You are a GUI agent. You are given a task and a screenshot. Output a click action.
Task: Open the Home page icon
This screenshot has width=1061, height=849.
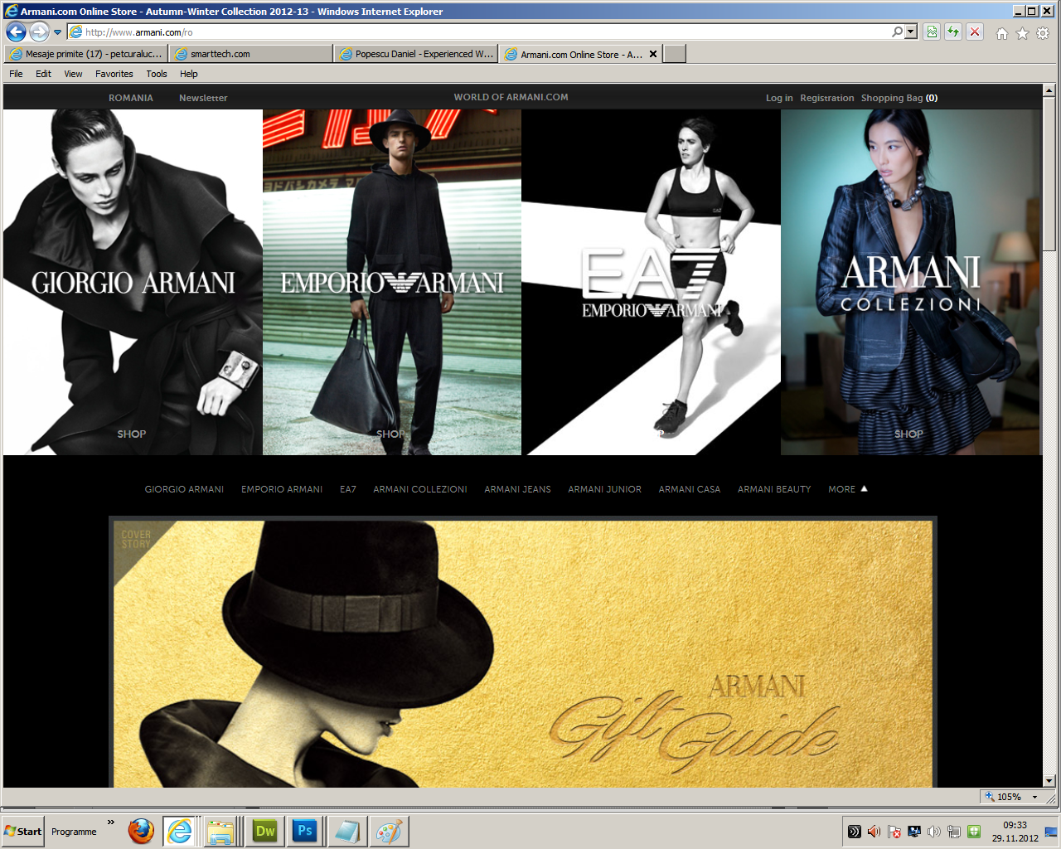[1001, 33]
